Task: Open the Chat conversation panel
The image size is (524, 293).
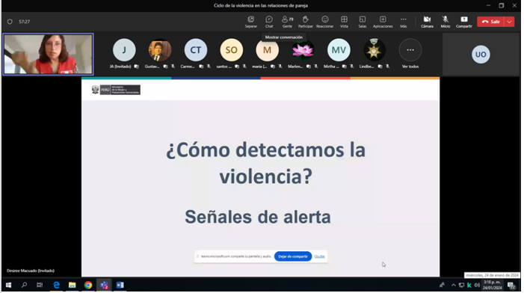Action: tap(270, 22)
